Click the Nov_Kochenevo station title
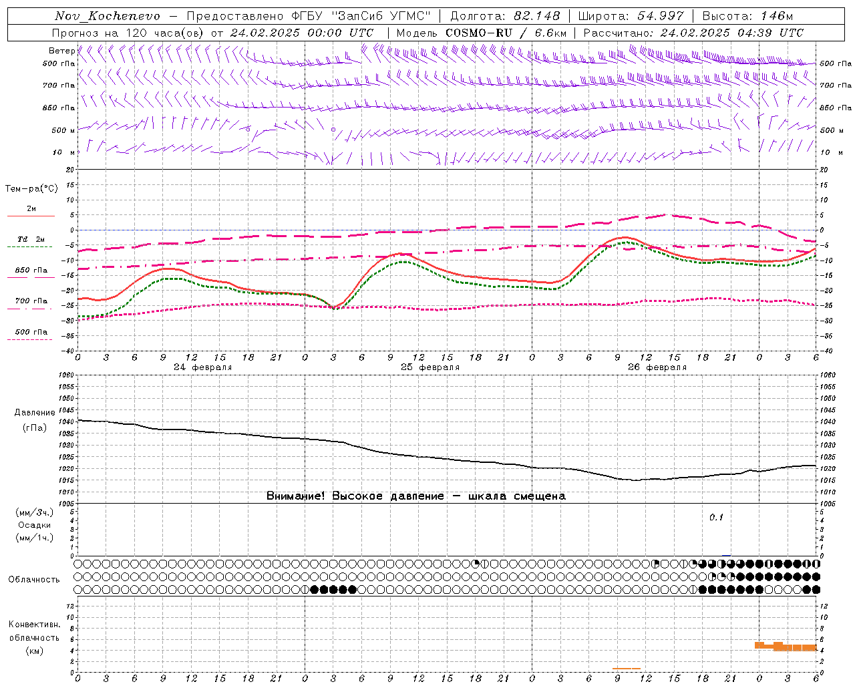 coord(108,16)
